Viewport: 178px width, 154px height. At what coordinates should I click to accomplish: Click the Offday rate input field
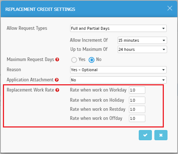(137, 118)
